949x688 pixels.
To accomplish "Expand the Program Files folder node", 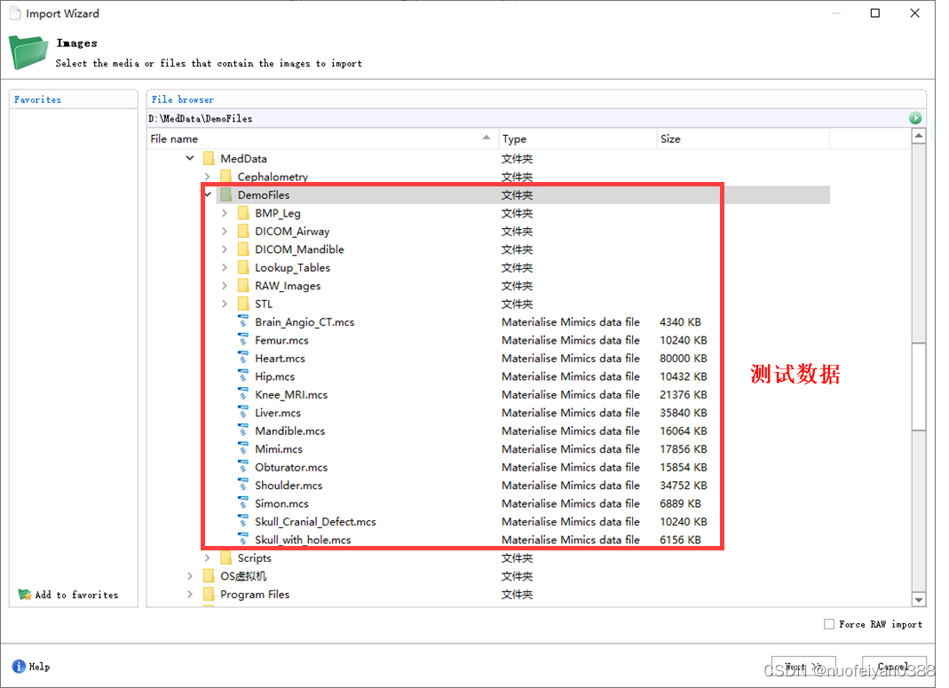I will 189,594.
